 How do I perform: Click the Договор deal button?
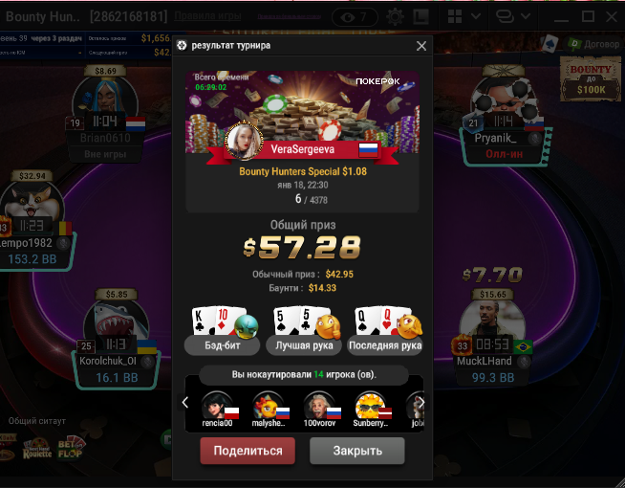click(x=593, y=44)
